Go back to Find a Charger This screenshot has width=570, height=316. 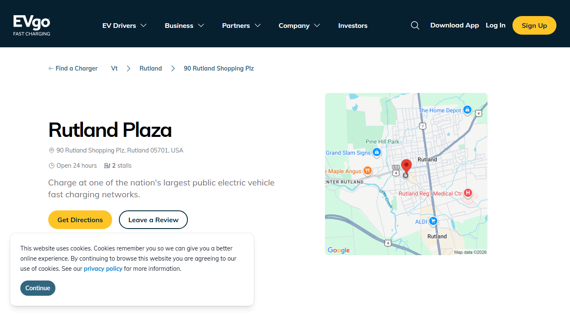click(73, 68)
